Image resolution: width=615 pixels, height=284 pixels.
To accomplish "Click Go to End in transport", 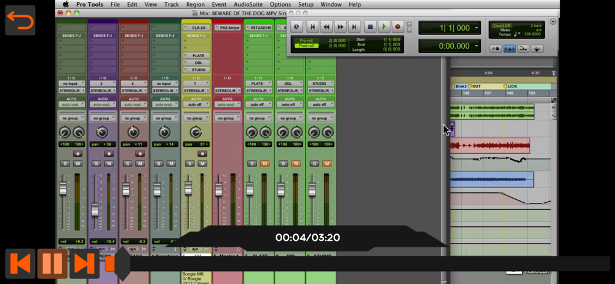I will tap(354, 26).
